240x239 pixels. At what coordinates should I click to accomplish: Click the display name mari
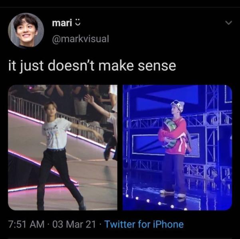(61, 24)
